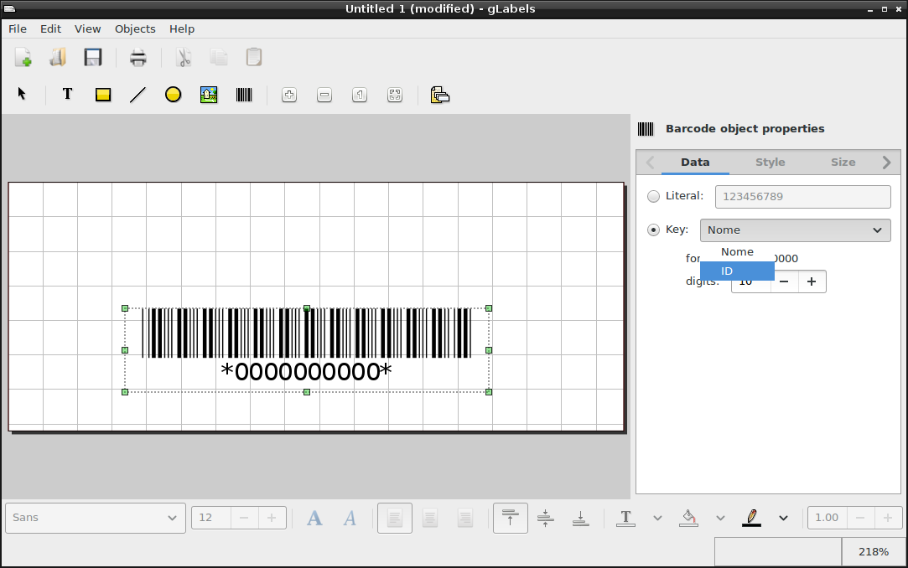This screenshot has width=908, height=568.
Task: Decrease barcode digits count
Action: (784, 281)
